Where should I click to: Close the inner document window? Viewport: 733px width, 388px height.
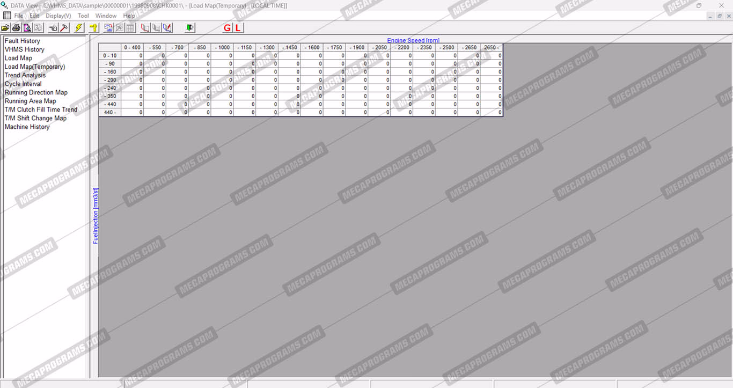tap(728, 16)
